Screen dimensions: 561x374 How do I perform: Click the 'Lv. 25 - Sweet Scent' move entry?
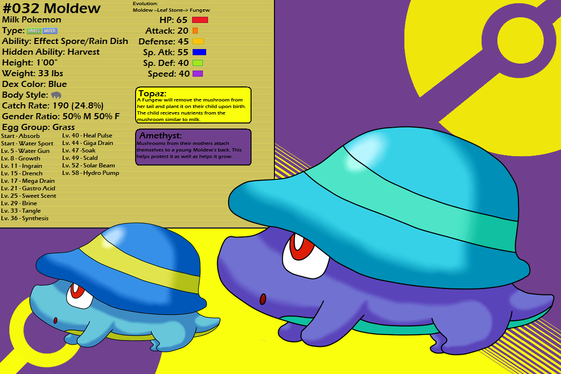[29, 195]
